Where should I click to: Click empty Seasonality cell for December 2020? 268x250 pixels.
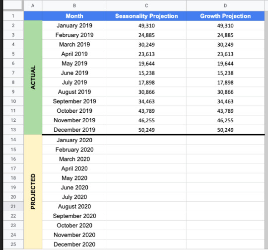point(146,244)
